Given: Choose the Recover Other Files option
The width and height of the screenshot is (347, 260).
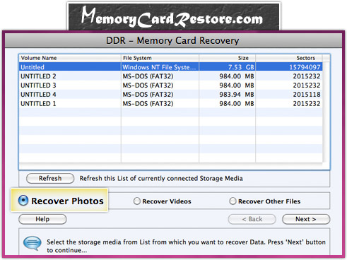Looking at the screenshot, I should tap(233, 201).
